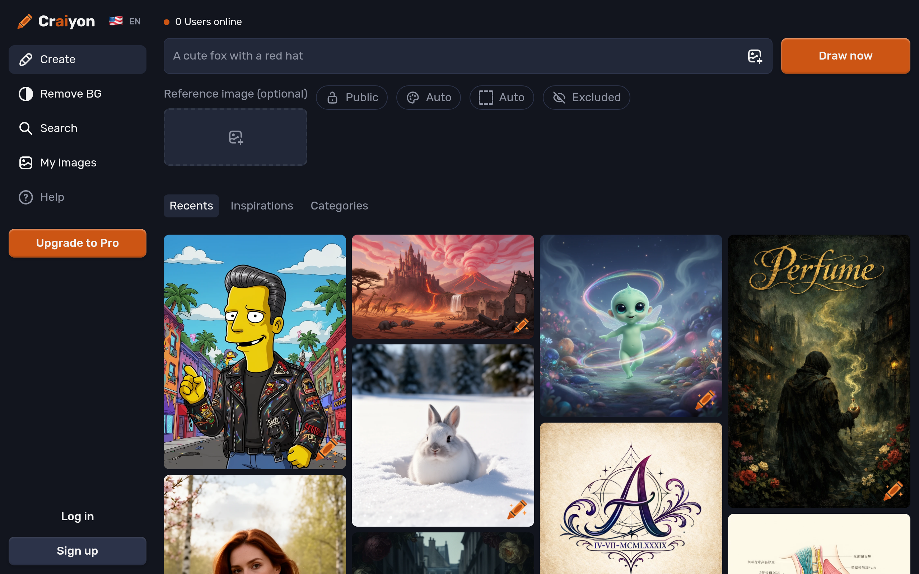Screen dimensions: 919x574
Task: Click the Craiyon crayon logo icon
Action: [x=25, y=21]
